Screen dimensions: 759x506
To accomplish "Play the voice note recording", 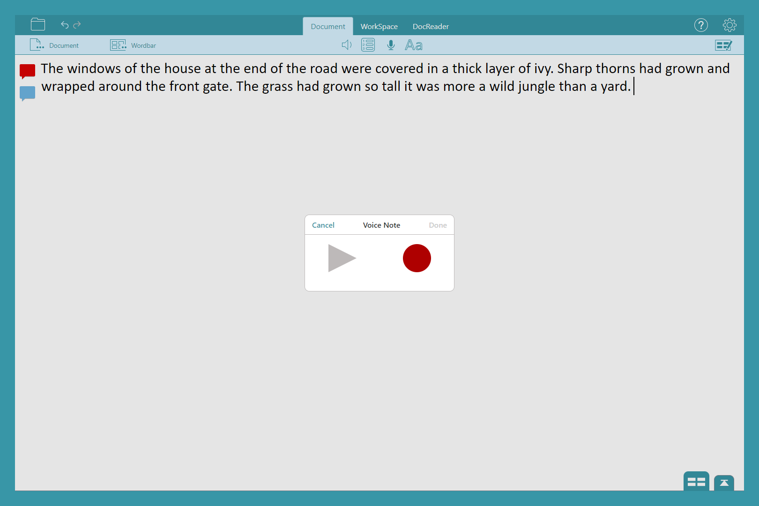I will 342,258.
